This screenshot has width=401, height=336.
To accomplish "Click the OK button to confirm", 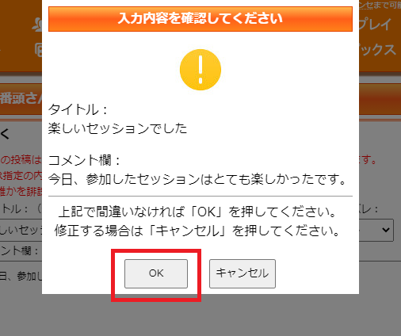I will click(156, 273).
